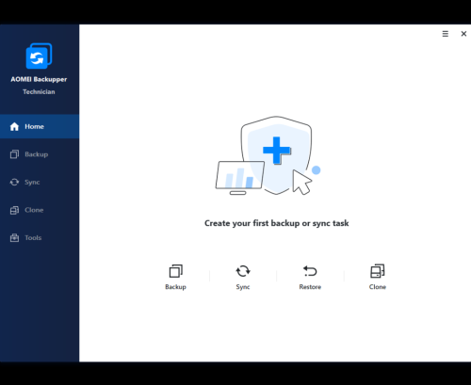Click the AOMEI Backupper logo icon
This screenshot has height=385, width=471.
tap(39, 56)
